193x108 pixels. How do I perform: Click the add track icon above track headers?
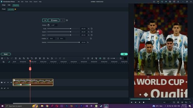pyautogui.click(x=4, y=62)
